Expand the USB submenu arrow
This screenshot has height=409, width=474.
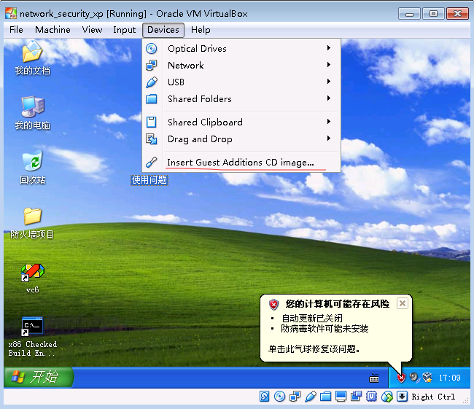[x=329, y=82]
